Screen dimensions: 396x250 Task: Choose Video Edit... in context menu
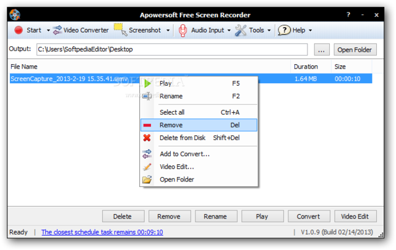[x=199, y=167]
